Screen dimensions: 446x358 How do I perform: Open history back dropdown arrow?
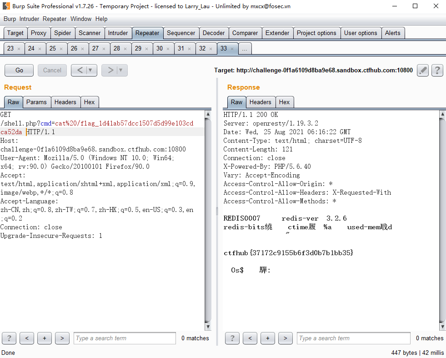(90, 70)
